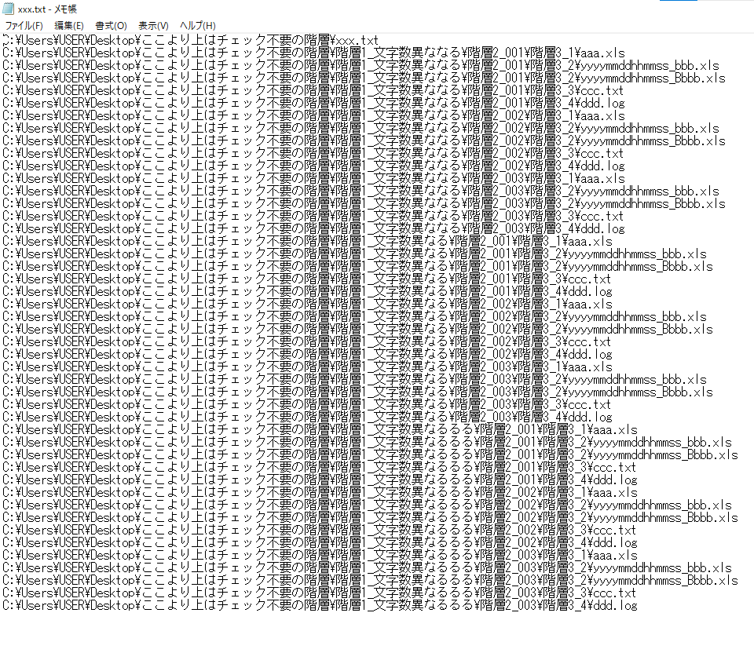The height and width of the screenshot is (653, 754).
Task: Open the 編集(E) menu
Action: coord(69,25)
